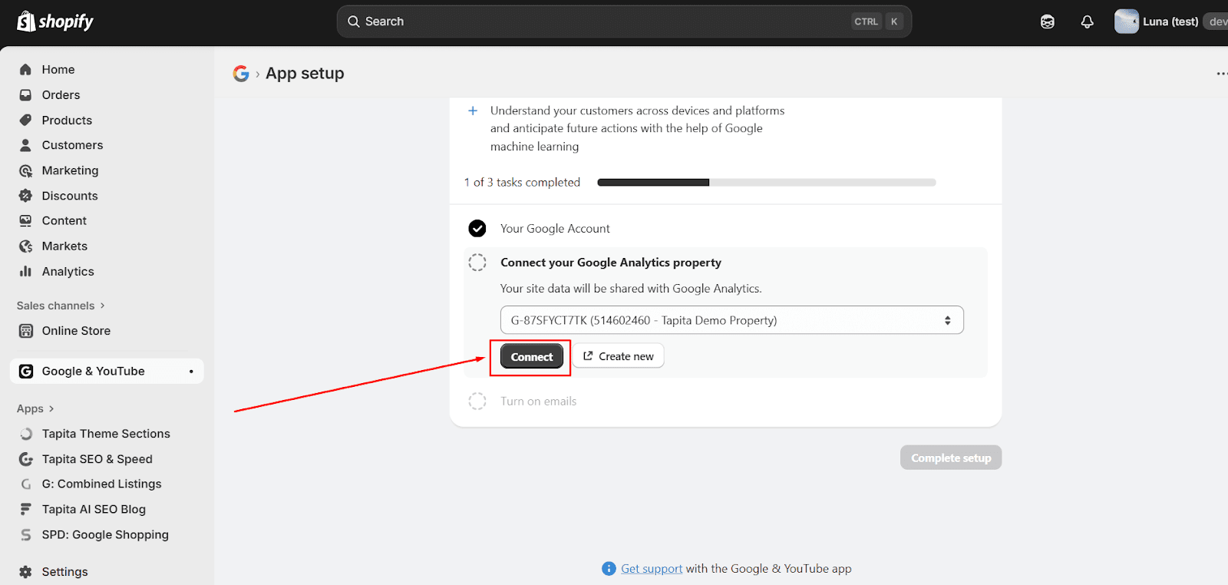Click the Tapita AI SEO Blog icon
This screenshot has width=1228, height=585.
25,510
